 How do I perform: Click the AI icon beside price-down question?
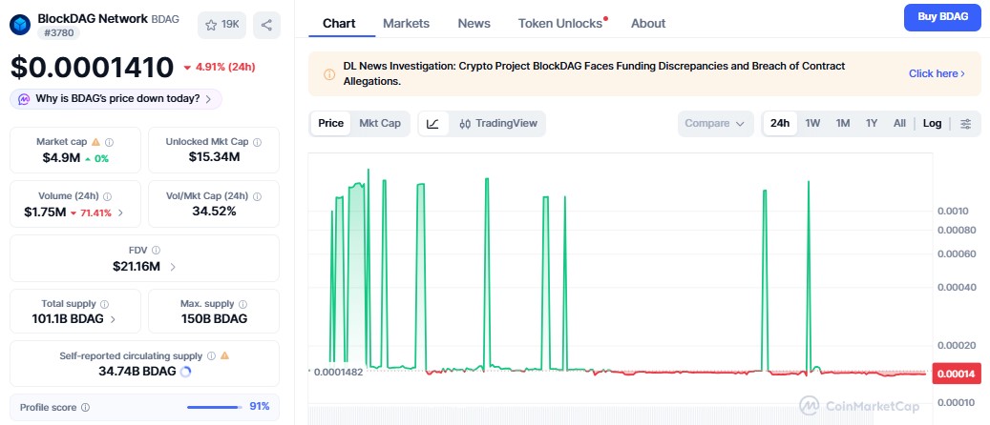click(24, 99)
